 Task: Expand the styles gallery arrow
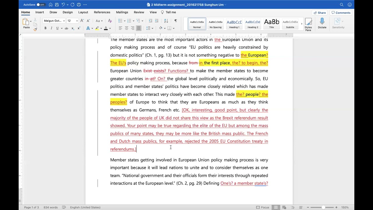[x=301, y=24]
